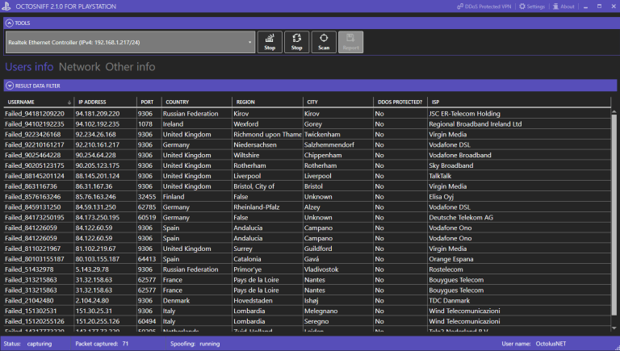Switch to the Users info tab

click(x=29, y=67)
